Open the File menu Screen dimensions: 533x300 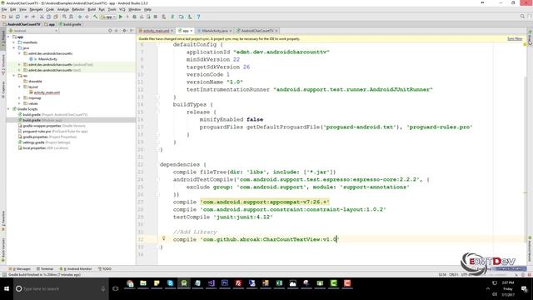tap(4, 9)
